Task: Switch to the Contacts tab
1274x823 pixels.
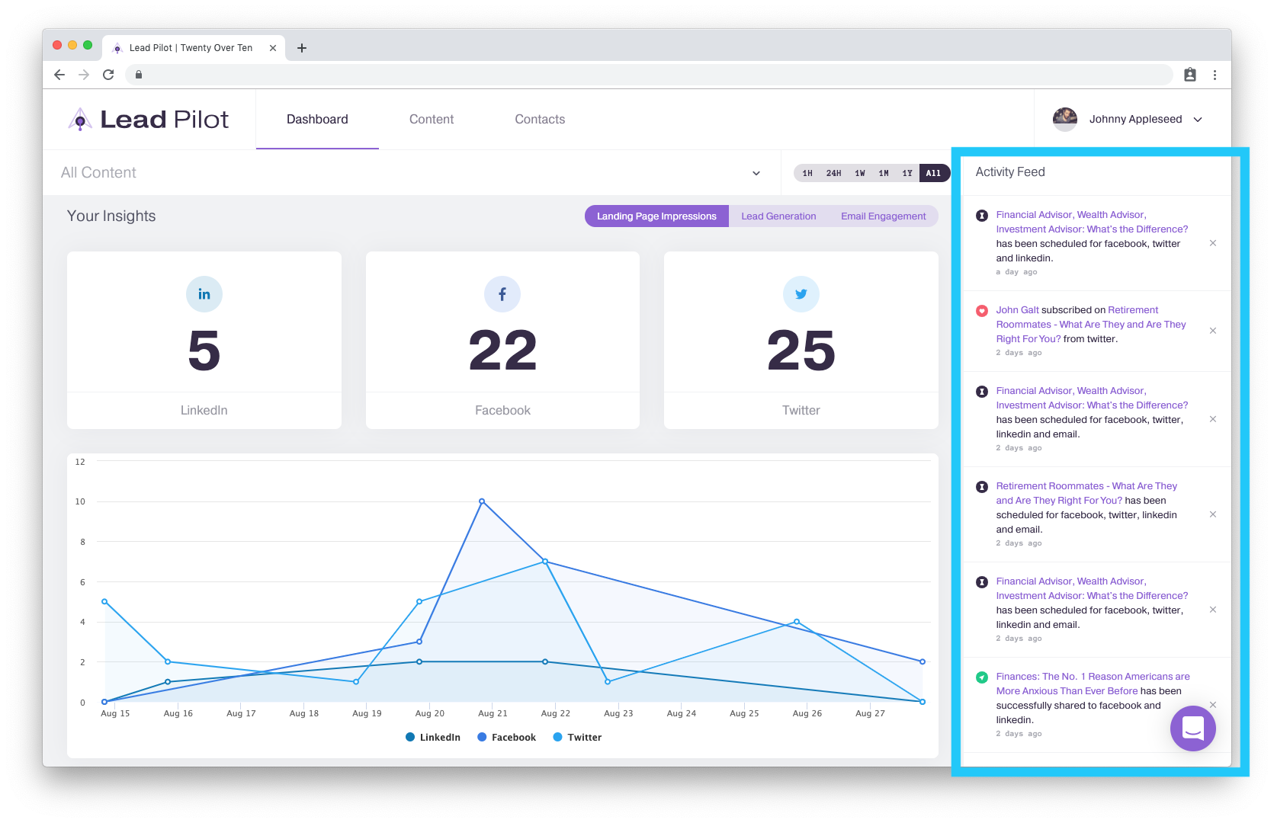Action: coord(540,120)
